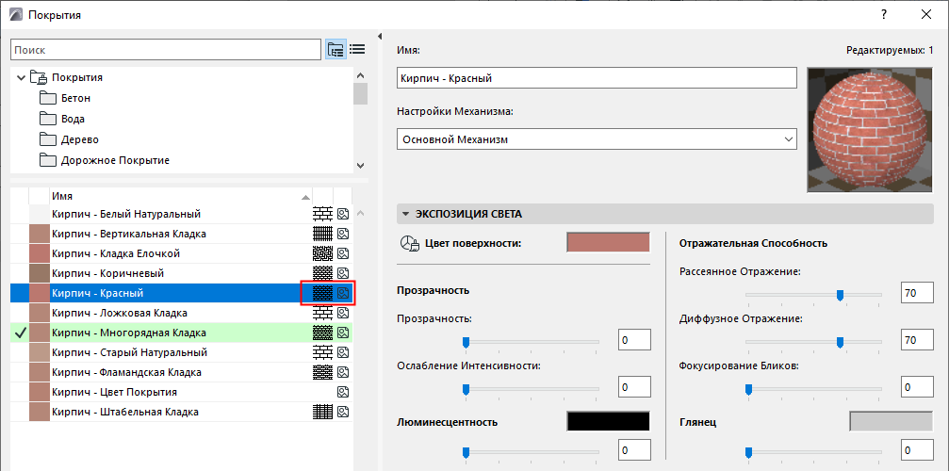Click the help question mark button
949x471 pixels.
(x=883, y=15)
